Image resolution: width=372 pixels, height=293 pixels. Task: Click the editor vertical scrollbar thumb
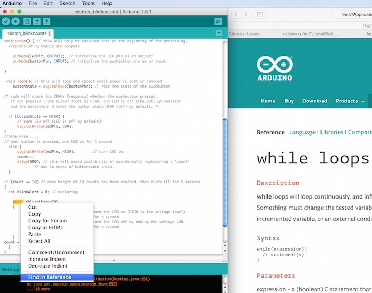(x=225, y=173)
